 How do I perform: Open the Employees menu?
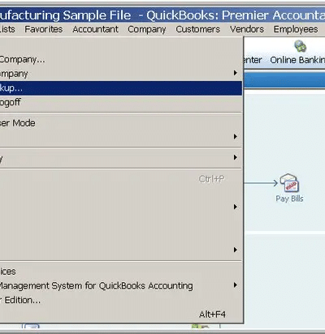pyautogui.click(x=296, y=29)
